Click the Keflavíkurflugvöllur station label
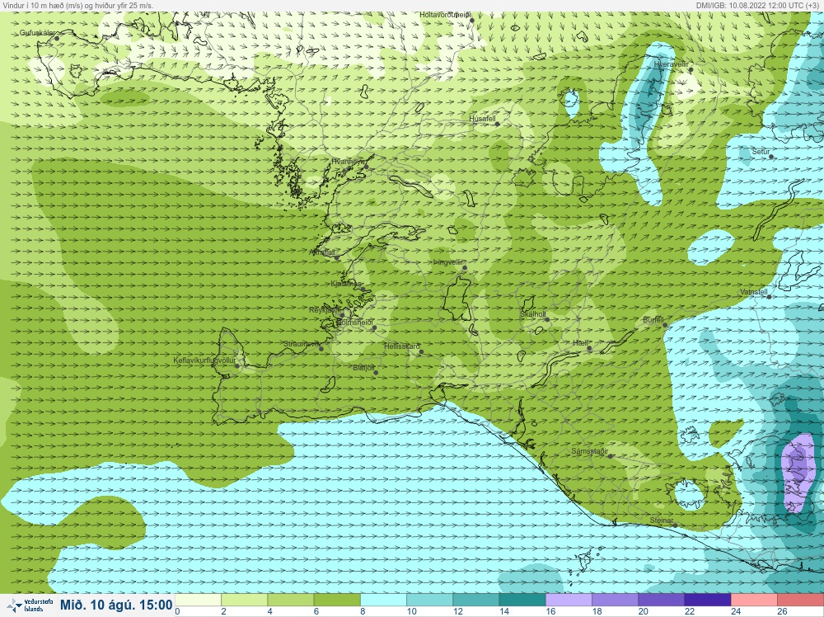This screenshot has height=617, width=824. coord(204,360)
